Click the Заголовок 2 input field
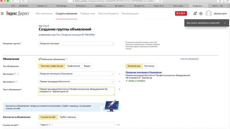Screen dimensions: 230x129 coord(77,82)
